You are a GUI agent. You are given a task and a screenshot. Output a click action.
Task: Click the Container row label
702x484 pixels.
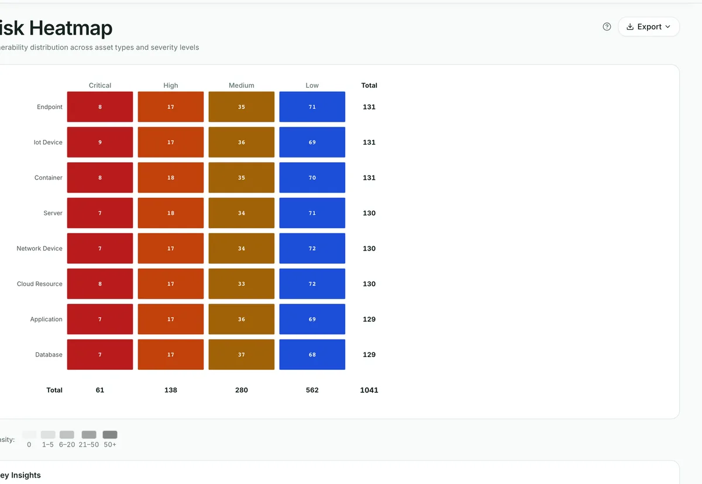[x=49, y=178]
